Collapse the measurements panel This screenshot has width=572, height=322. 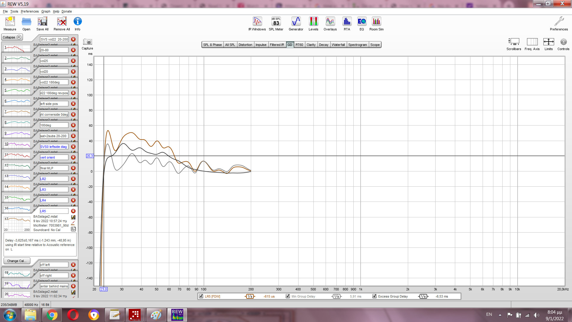click(12, 37)
